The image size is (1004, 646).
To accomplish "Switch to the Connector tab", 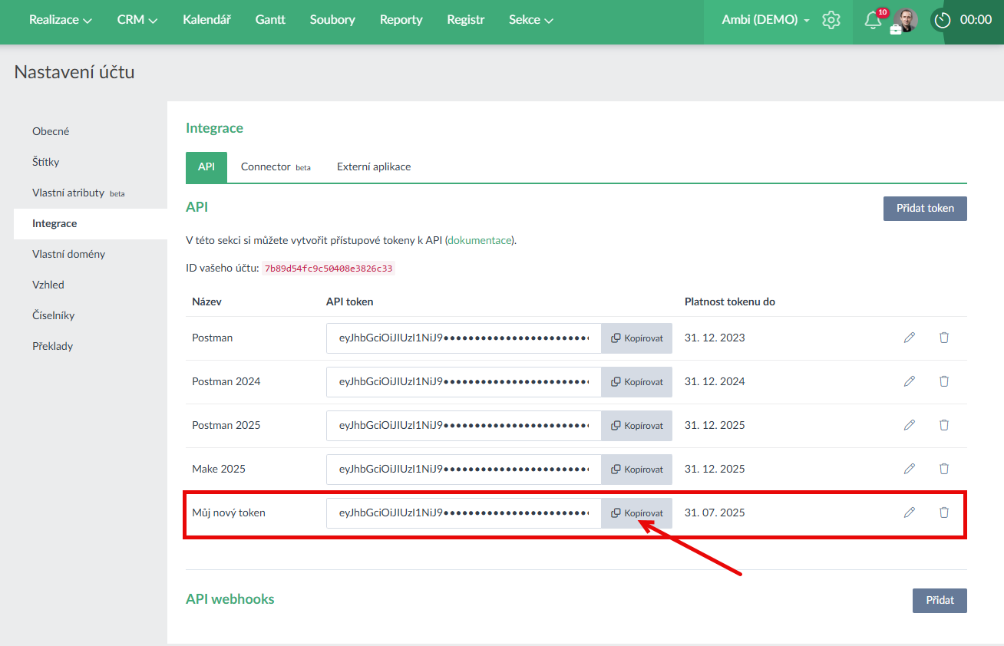I will click(275, 167).
